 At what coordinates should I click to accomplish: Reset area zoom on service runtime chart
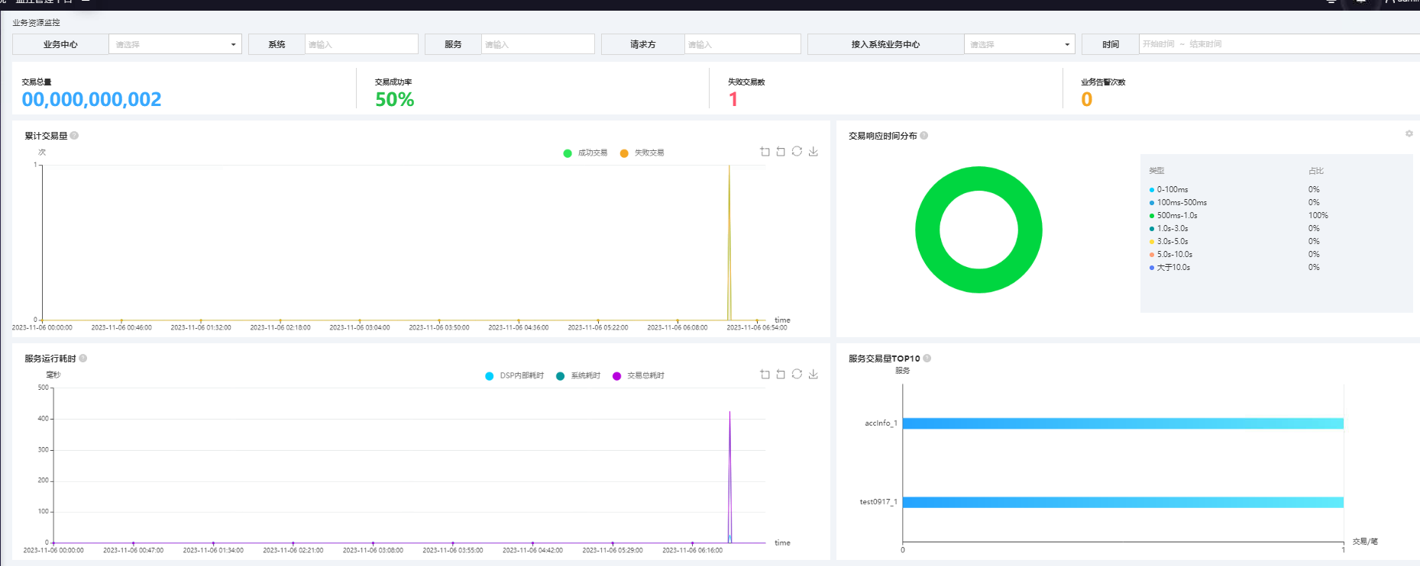(781, 375)
